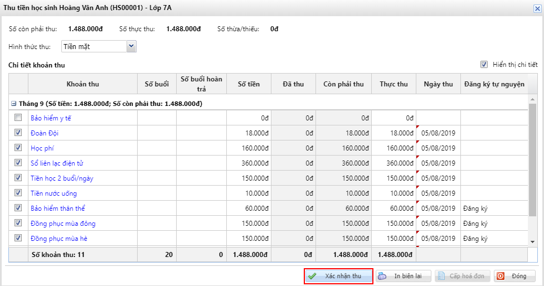
Task: Collapse the Tháng 9 group
Action: click(13, 104)
